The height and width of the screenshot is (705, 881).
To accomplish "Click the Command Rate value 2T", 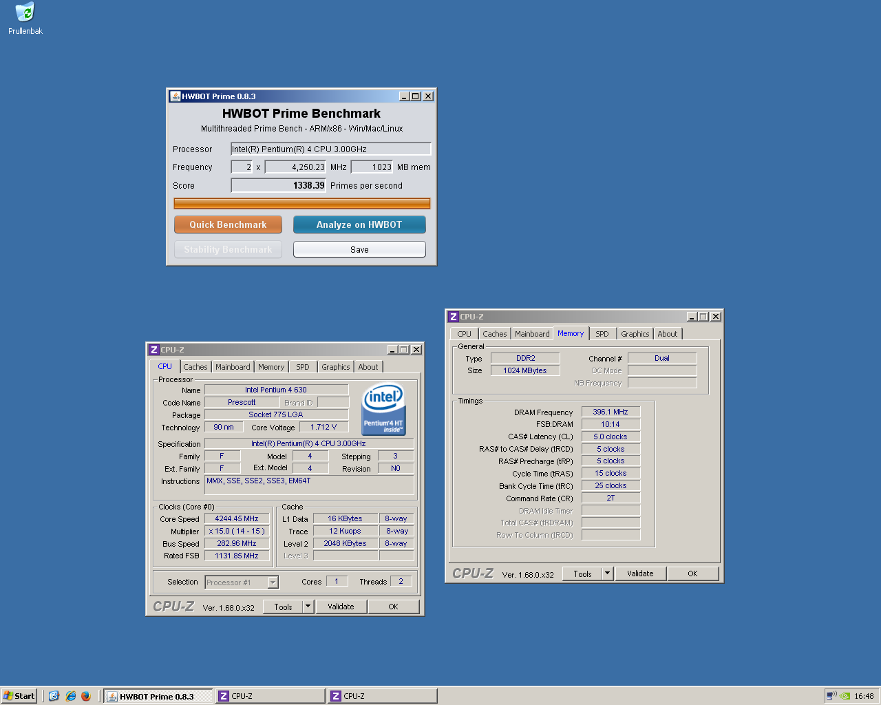I will tap(611, 498).
